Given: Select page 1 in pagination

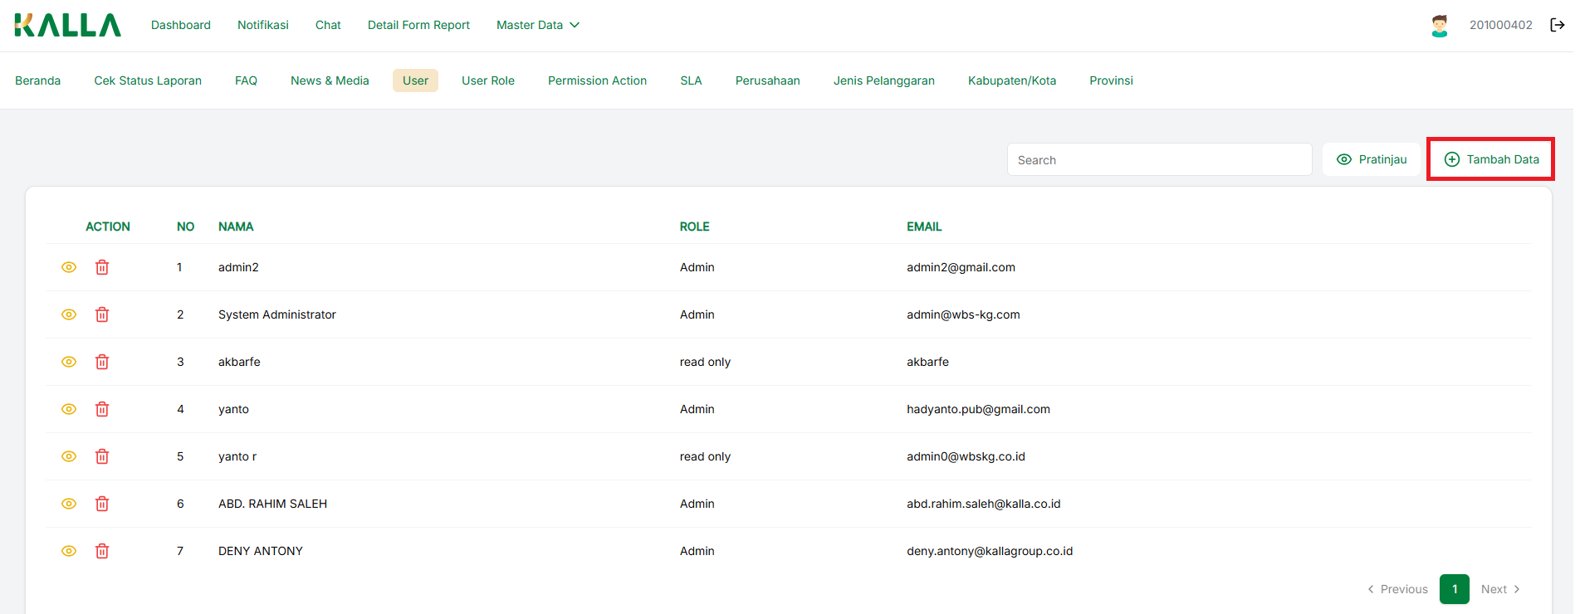Looking at the screenshot, I should pyautogui.click(x=1454, y=589).
